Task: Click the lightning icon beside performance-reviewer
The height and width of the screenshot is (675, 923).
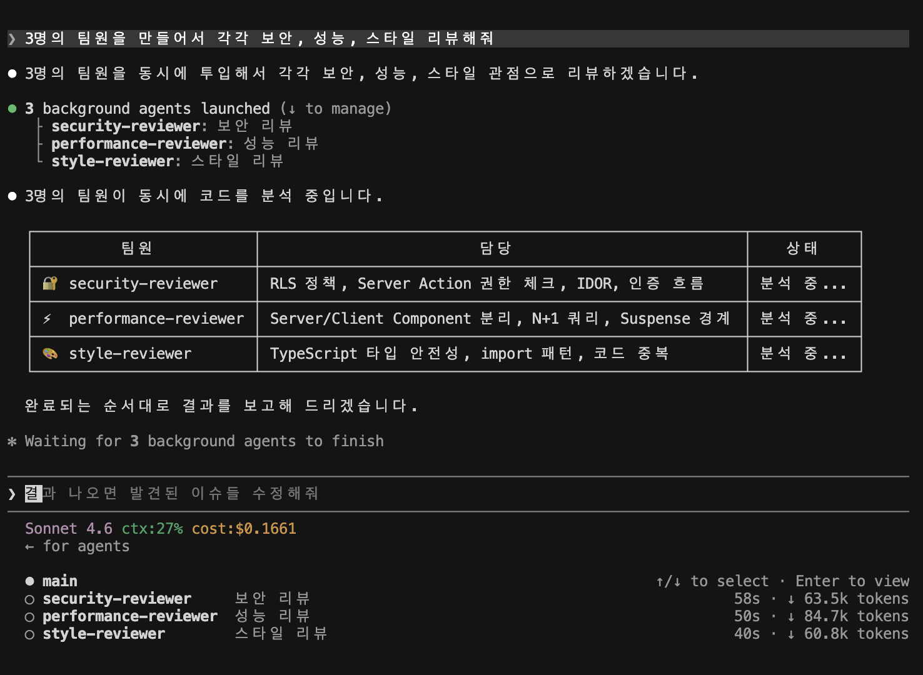Action: click(x=47, y=319)
